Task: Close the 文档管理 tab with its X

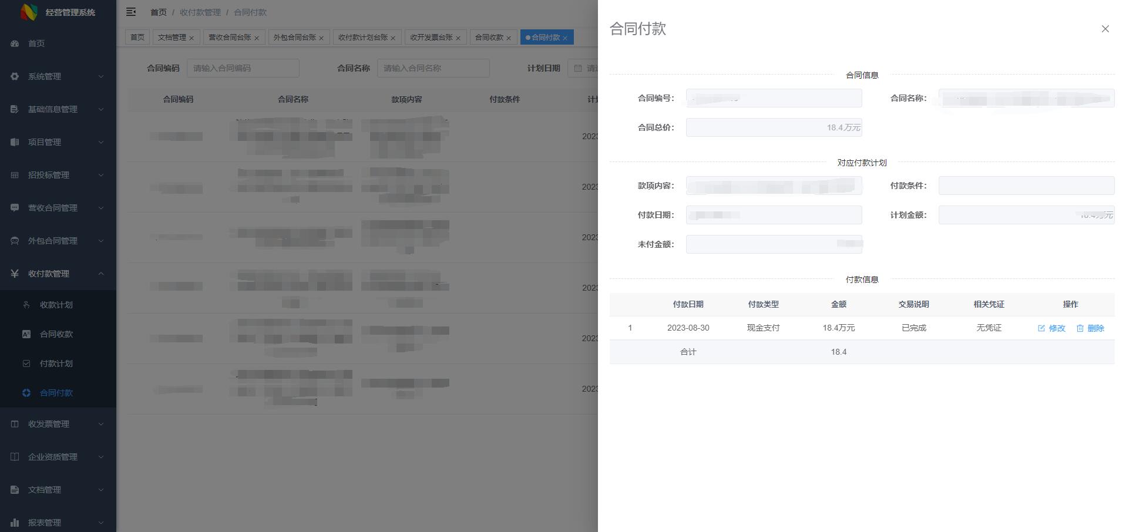Action: pos(191,38)
